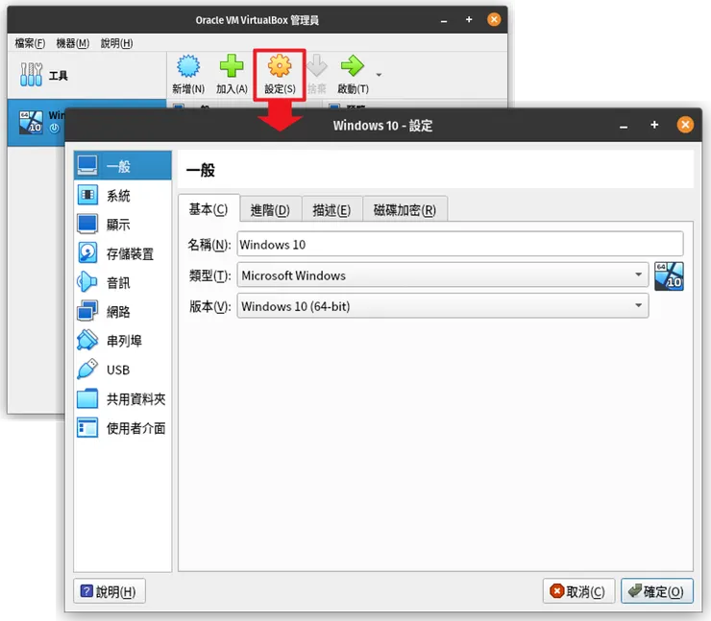Screen dimensions: 711x621
Task: Click the 說明(H) help button in settings
Action: pyautogui.click(x=110, y=591)
